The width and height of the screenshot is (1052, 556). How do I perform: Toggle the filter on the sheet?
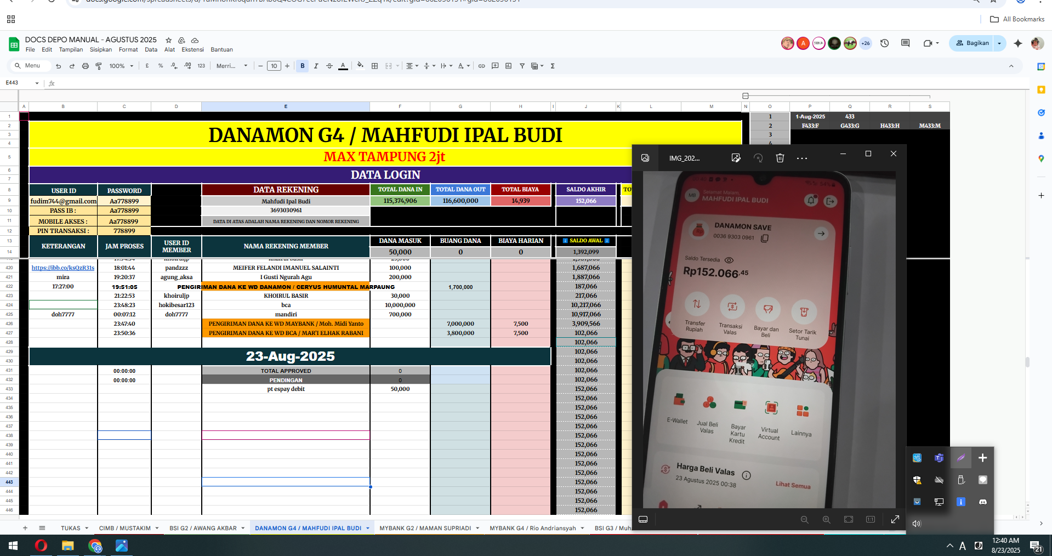click(522, 66)
